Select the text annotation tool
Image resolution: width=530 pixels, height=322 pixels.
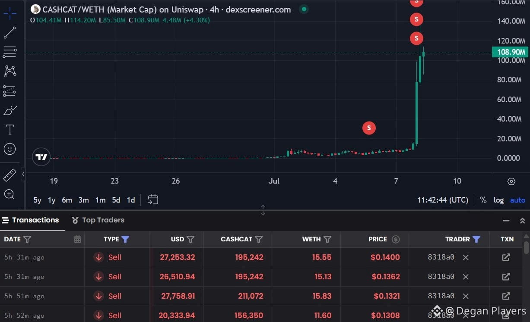tap(10, 129)
